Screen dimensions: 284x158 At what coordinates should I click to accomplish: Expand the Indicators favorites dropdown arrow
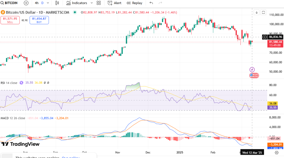92,3
